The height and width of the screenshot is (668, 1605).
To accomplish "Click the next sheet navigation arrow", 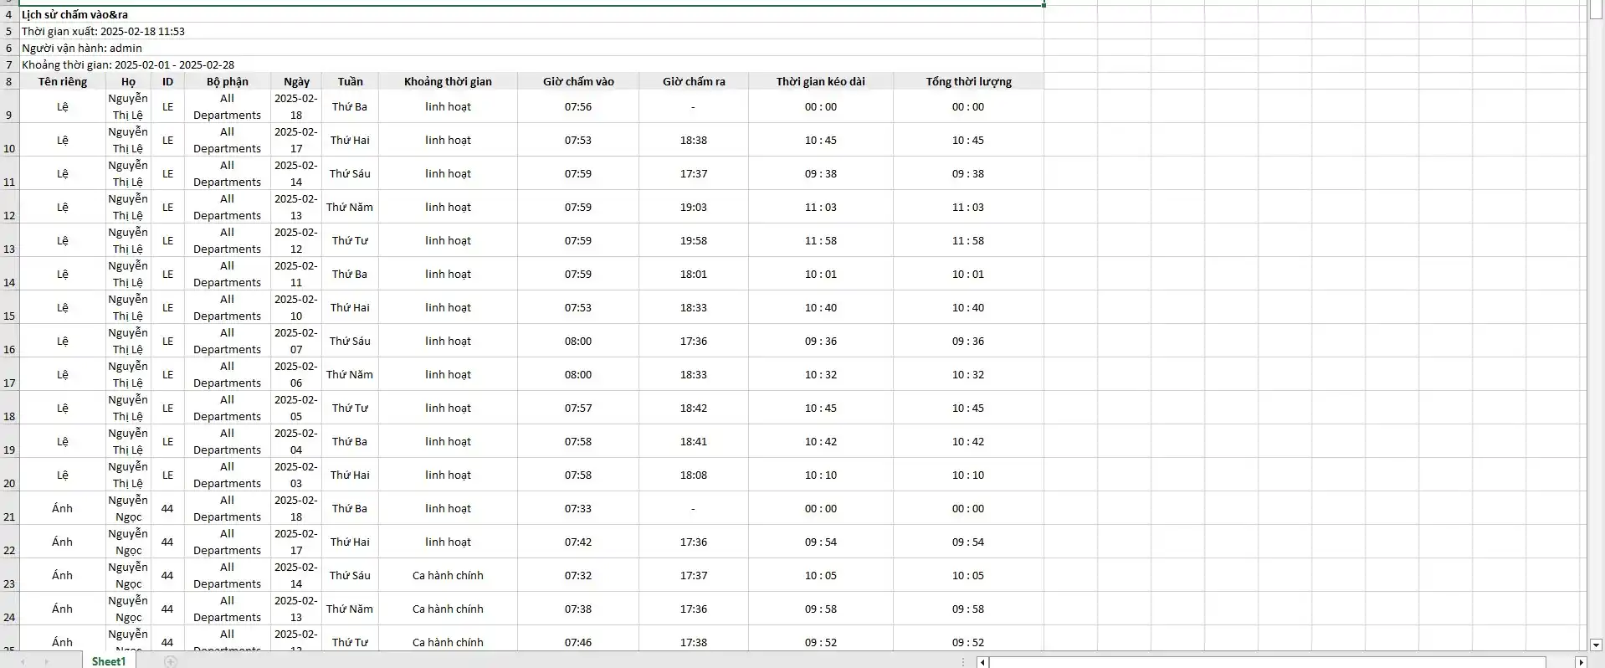I will [x=47, y=661].
